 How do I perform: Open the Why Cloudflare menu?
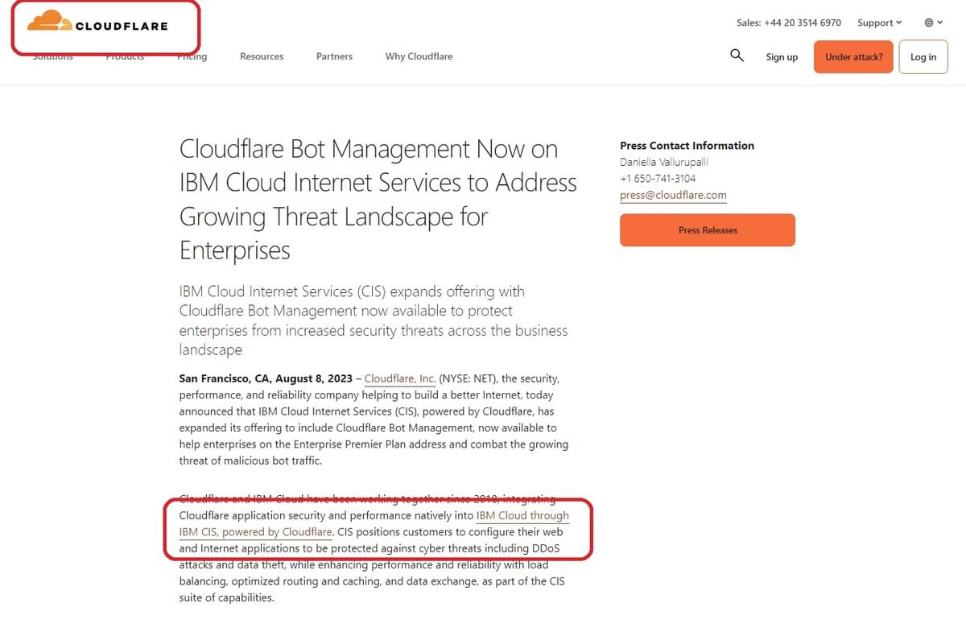419,56
